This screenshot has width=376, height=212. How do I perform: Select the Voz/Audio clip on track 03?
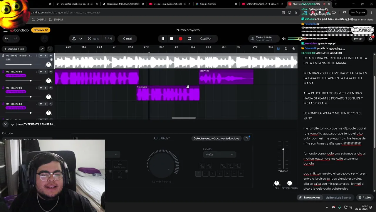click(168, 93)
